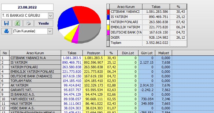Sort by the Pozisyon column header
The image size is (214, 113).
tap(94, 53)
